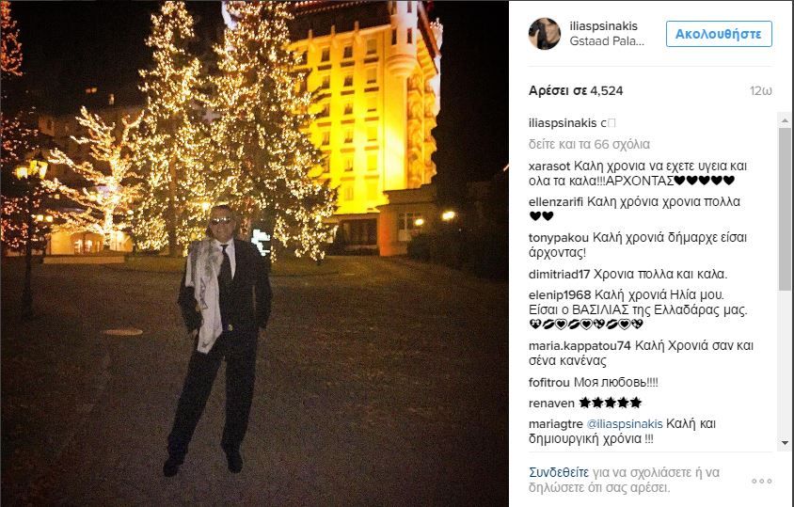Click the Συνδεθείτε login link
Screen dimensions: 794x507
(559, 472)
